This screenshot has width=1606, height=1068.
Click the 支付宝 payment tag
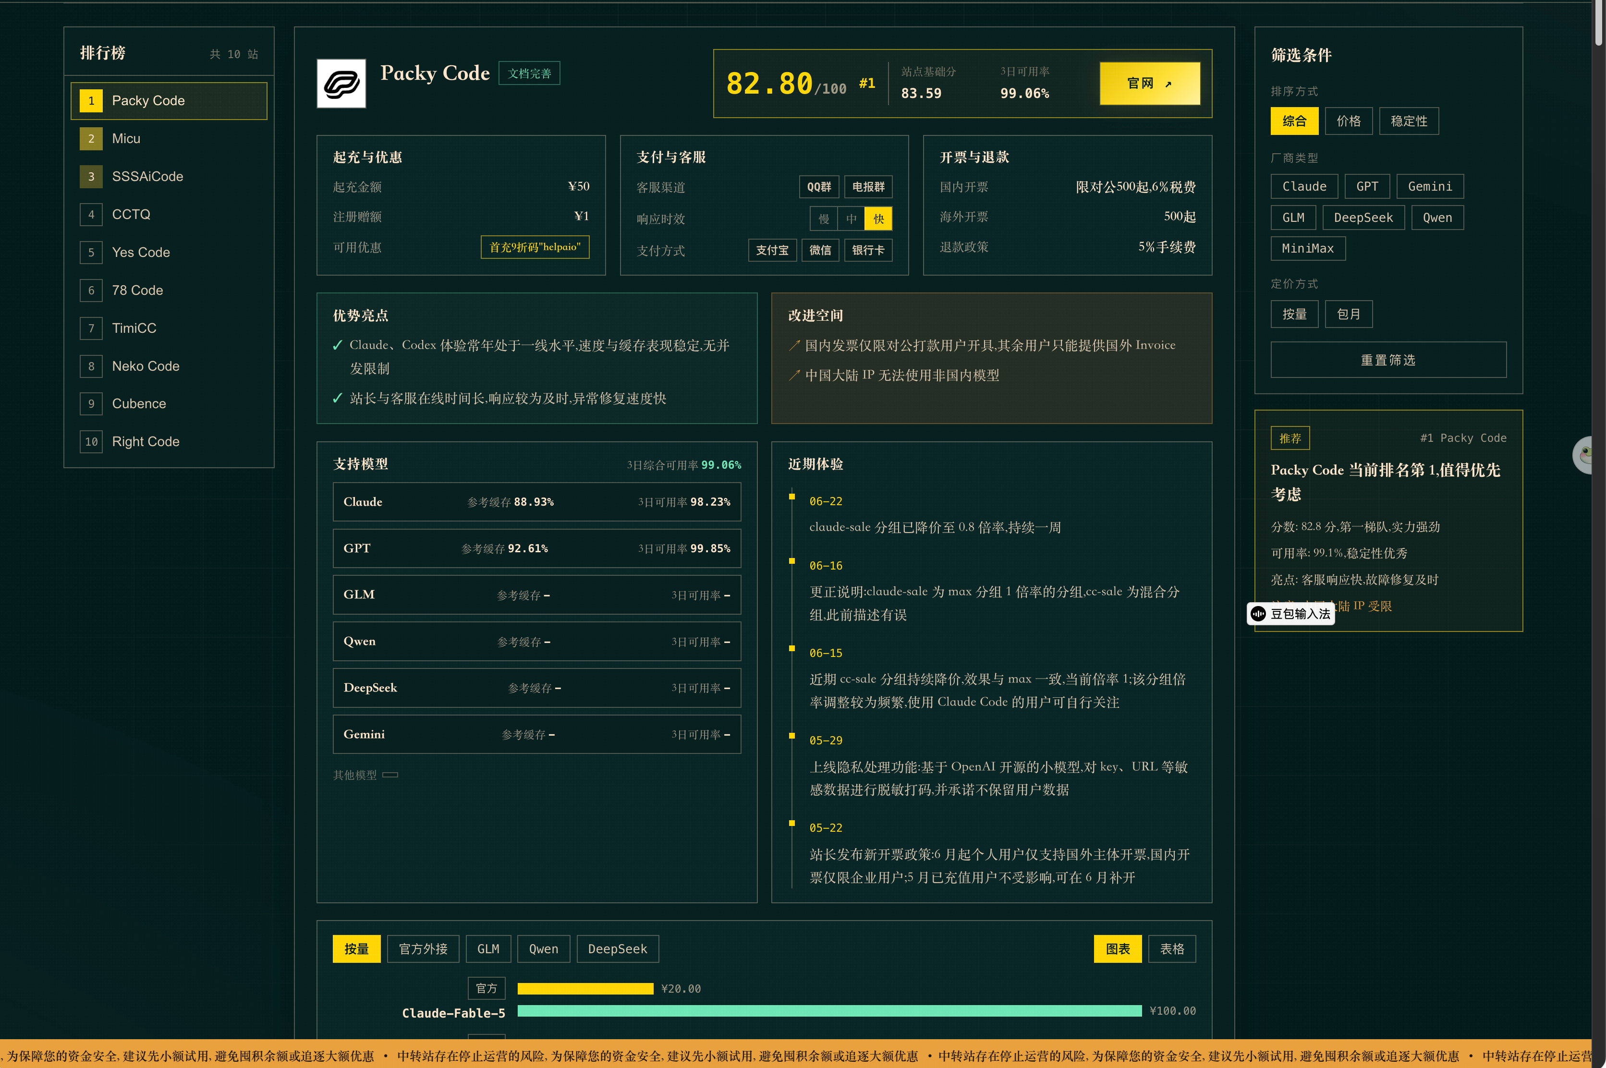coord(772,250)
